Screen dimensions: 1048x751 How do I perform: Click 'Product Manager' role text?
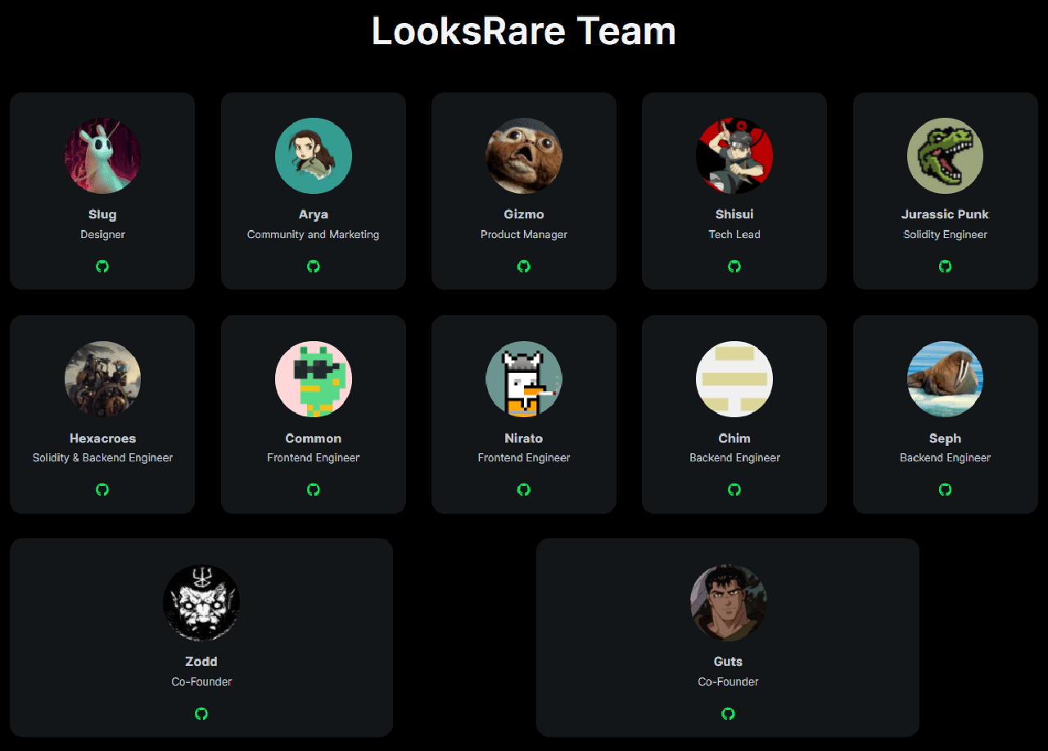[x=524, y=234]
